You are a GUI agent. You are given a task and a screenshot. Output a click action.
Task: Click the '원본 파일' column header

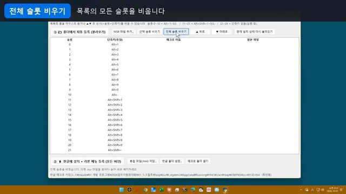[x=252, y=40]
